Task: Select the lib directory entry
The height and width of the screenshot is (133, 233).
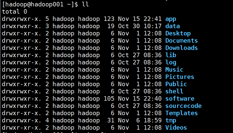Action: [x=171, y=55]
